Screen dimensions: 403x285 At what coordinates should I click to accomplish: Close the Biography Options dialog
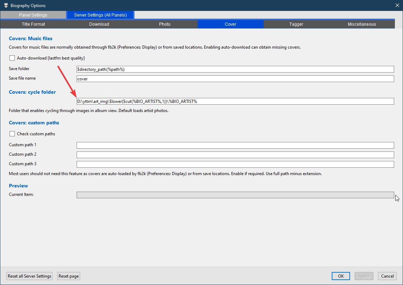pyautogui.click(x=397, y=5)
